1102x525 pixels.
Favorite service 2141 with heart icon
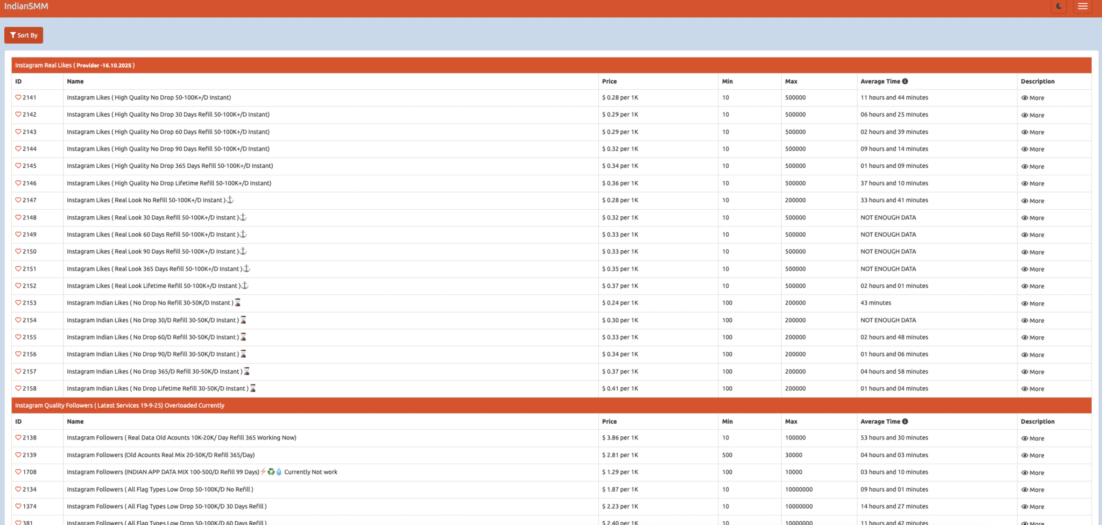pos(18,97)
